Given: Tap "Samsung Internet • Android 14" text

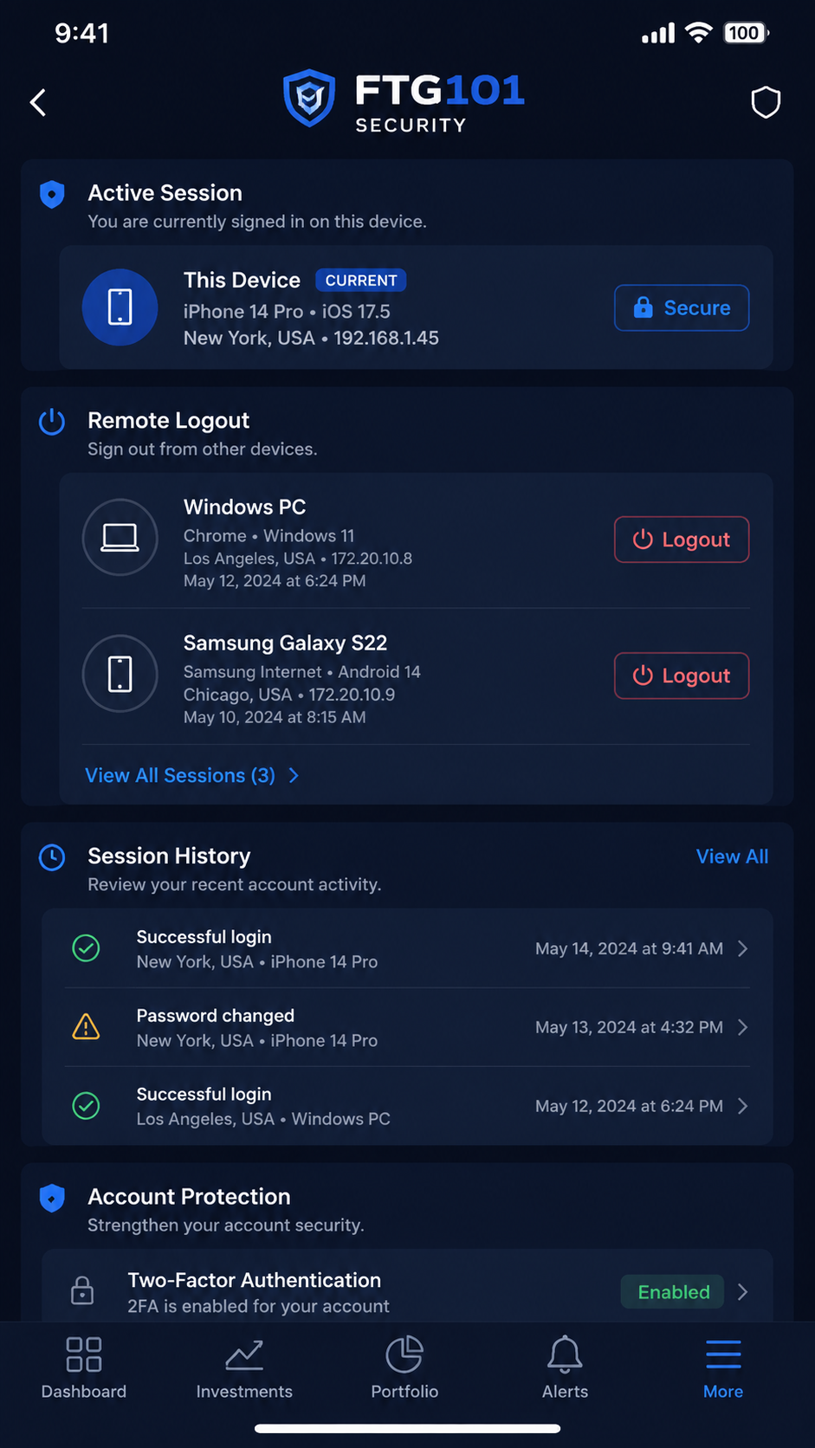Looking at the screenshot, I should coord(301,672).
